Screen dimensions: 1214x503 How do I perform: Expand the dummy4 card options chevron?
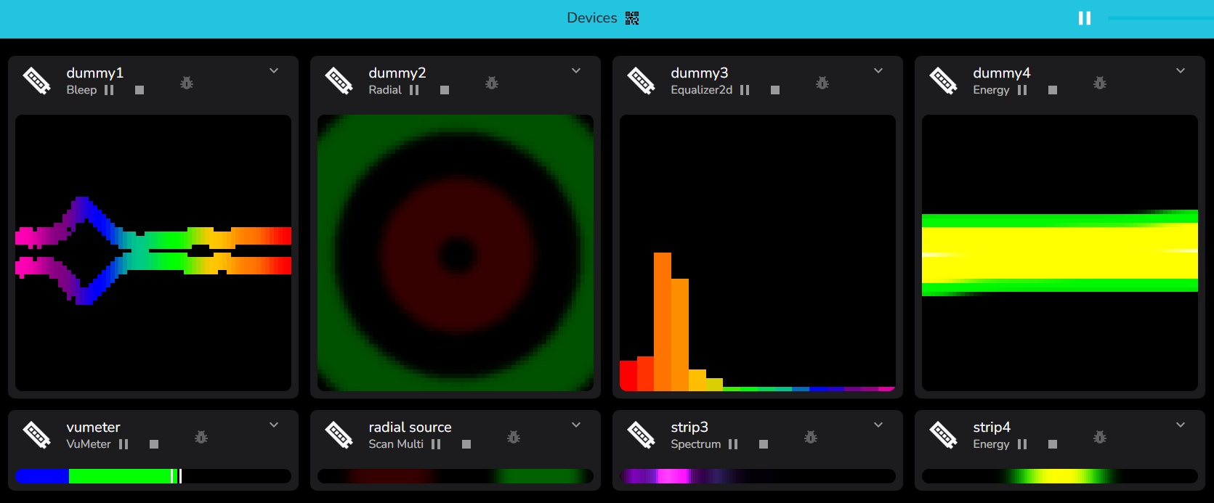[x=1181, y=70]
